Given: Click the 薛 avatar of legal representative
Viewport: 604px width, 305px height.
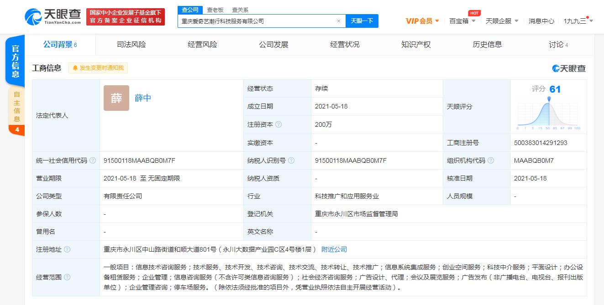Looking at the screenshot, I should coord(116,98).
